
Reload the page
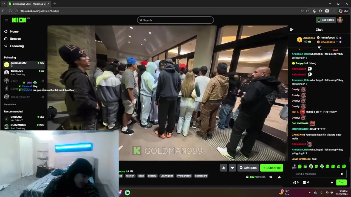(10, 11)
